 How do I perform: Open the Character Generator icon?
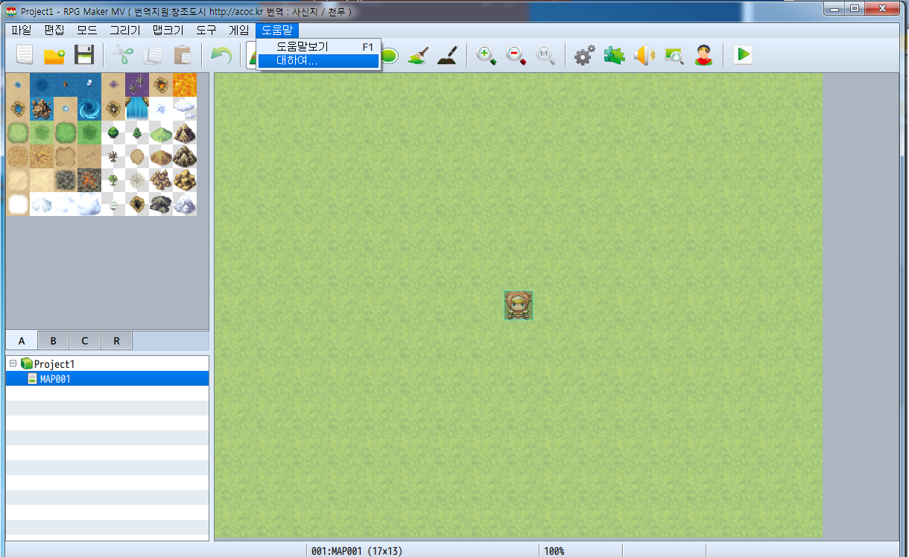pos(703,55)
